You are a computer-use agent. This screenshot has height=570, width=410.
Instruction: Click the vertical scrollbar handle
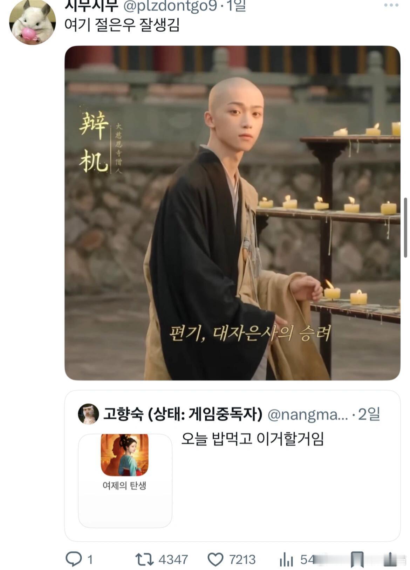pos(405,227)
